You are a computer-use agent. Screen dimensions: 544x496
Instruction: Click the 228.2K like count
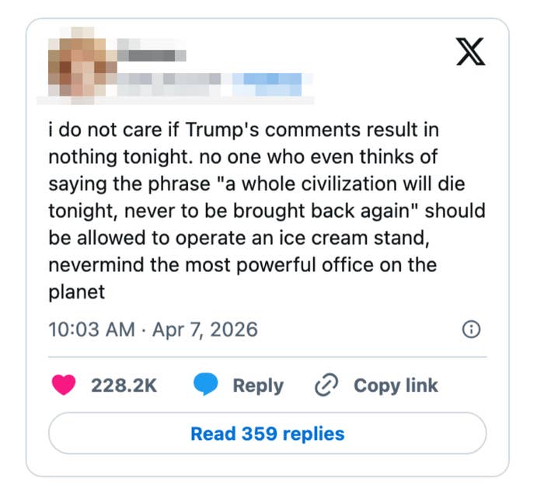124,386
